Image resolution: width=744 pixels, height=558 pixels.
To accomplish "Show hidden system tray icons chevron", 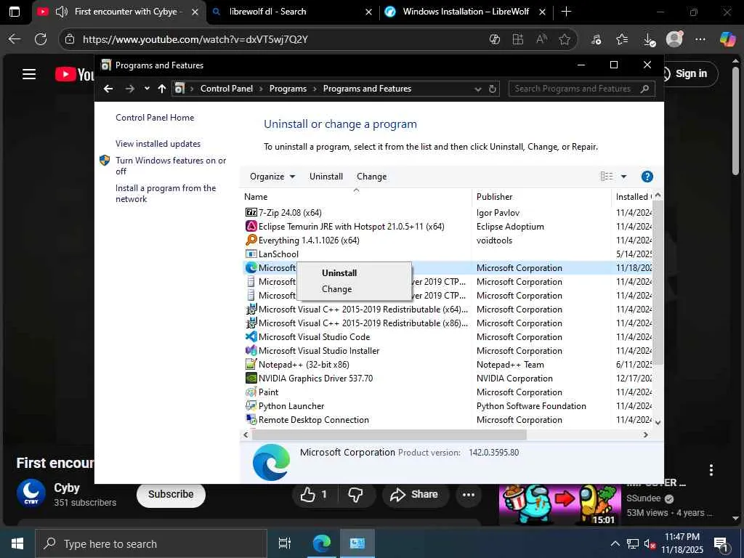I will tap(615, 543).
